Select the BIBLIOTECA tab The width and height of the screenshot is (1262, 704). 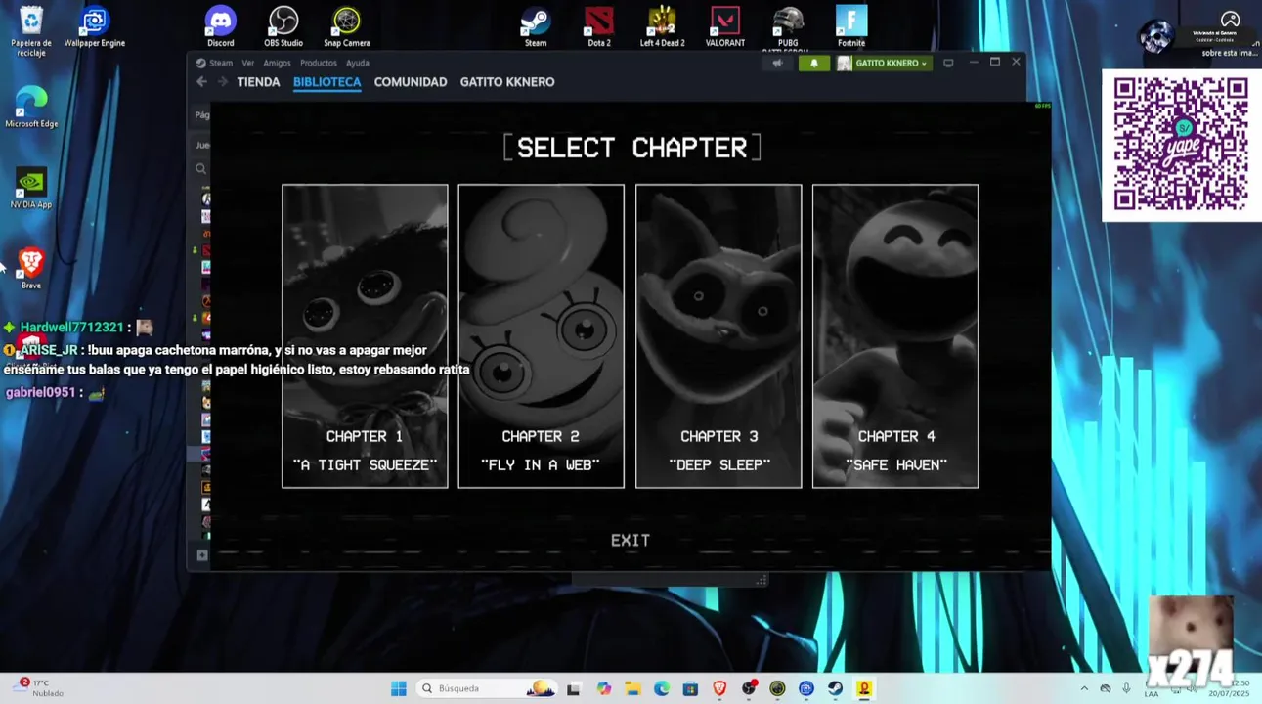tap(327, 82)
